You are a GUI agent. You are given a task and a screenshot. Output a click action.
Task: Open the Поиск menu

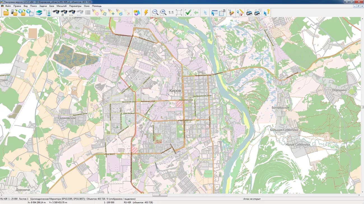coord(33,6)
